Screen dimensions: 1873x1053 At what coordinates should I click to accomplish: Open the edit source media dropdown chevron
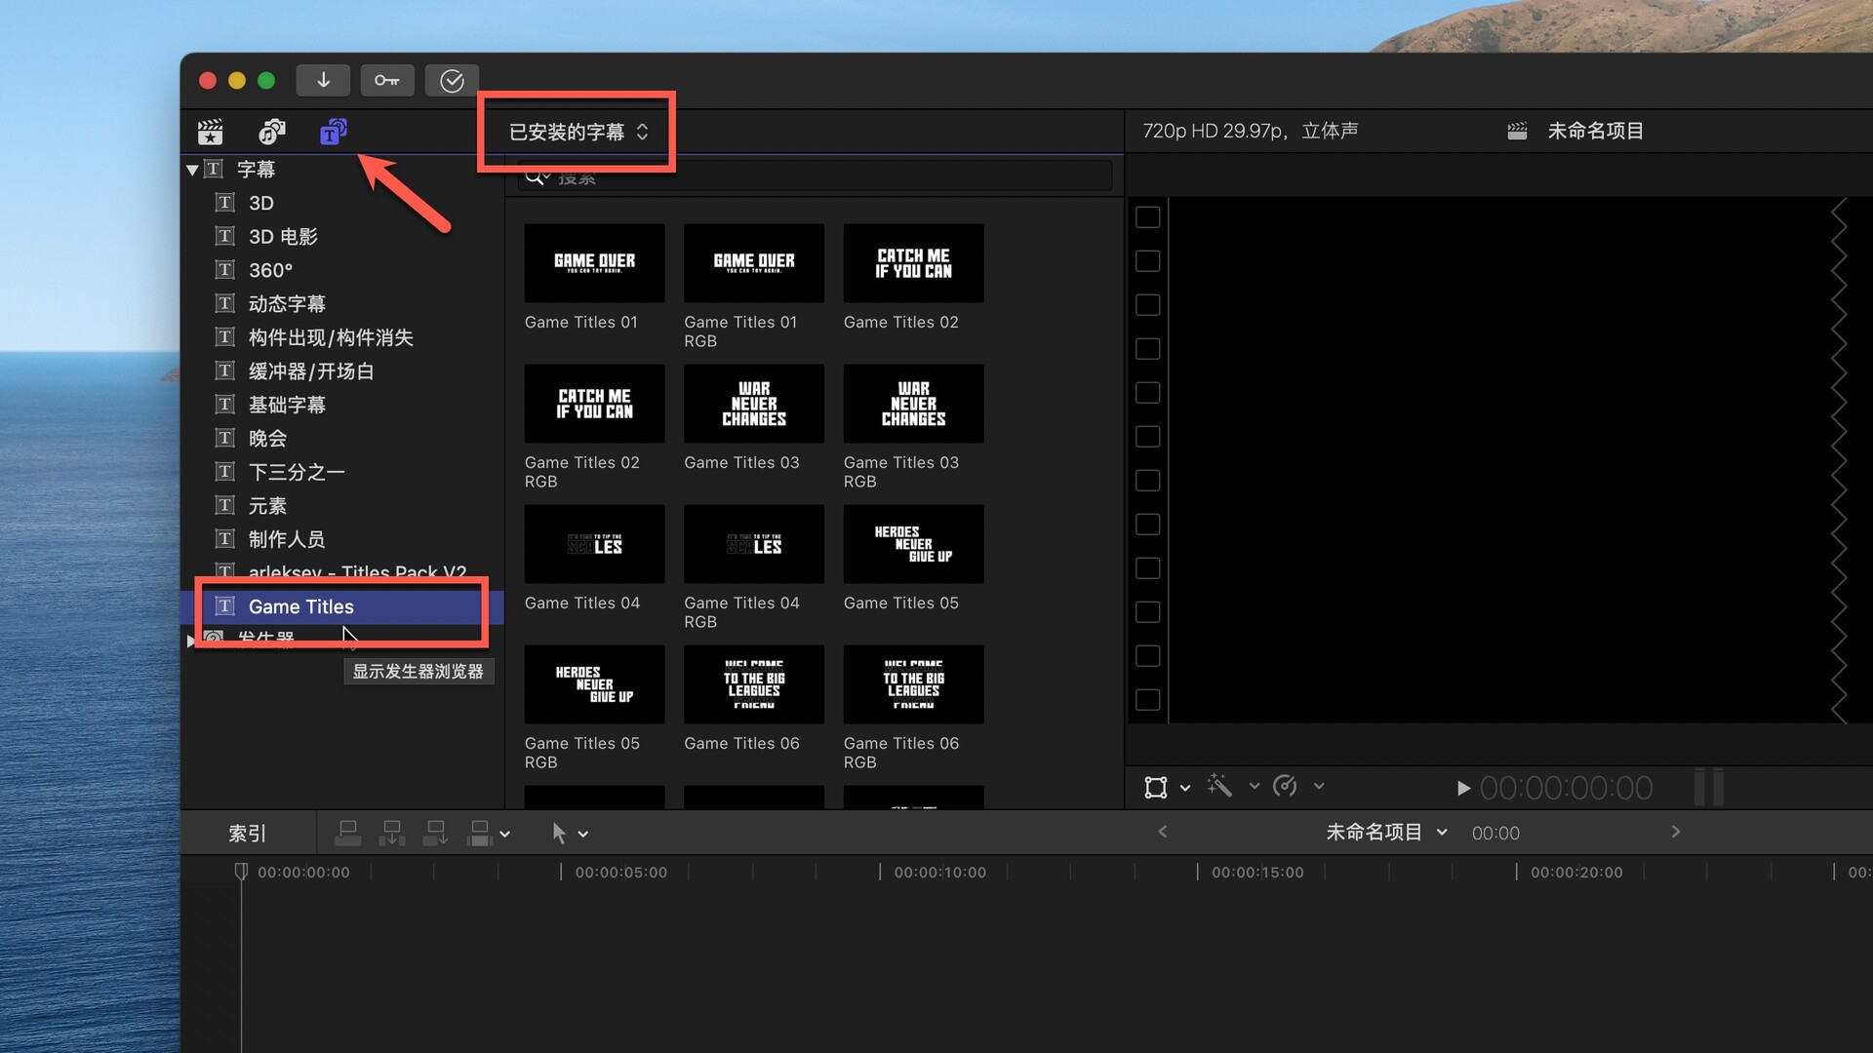pos(505,835)
